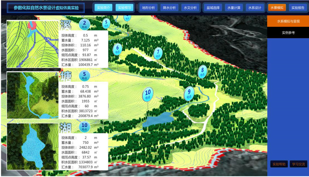
Task: Click marker 10 badge above lake panel
Action: [85, 127]
